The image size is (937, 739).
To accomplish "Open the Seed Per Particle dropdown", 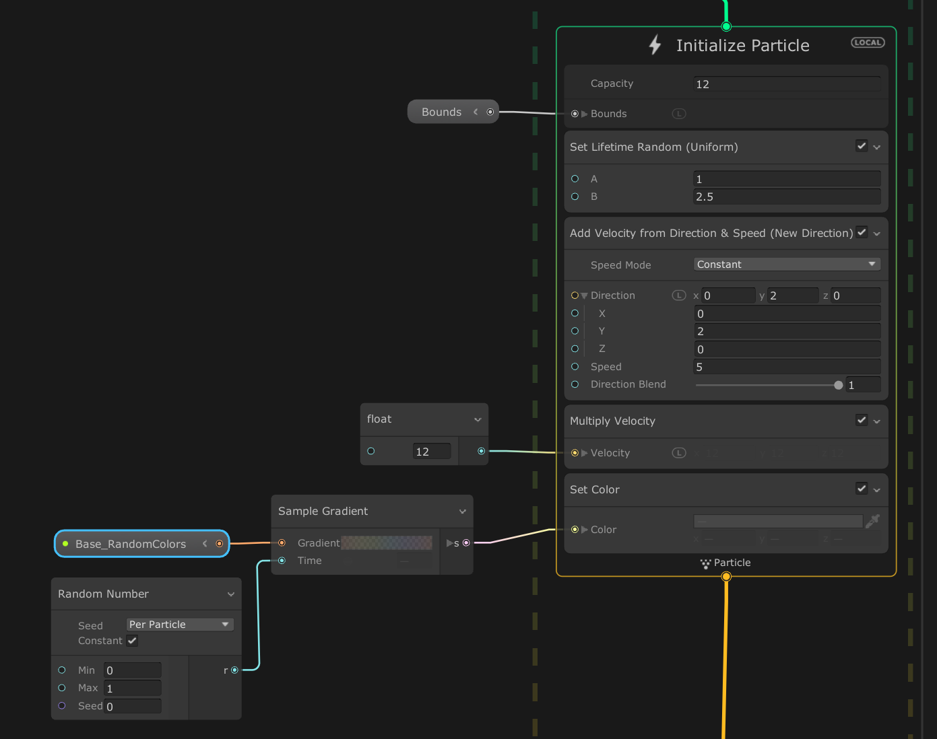I will (x=179, y=625).
